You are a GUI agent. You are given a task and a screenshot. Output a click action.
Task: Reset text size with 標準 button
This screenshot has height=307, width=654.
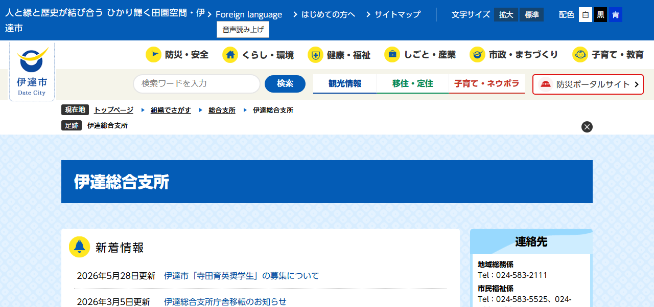point(531,15)
